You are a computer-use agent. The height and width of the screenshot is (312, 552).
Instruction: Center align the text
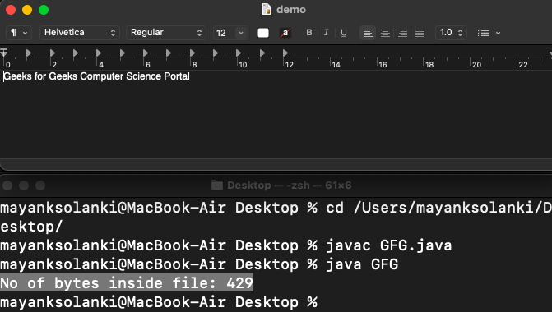(x=385, y=33)
